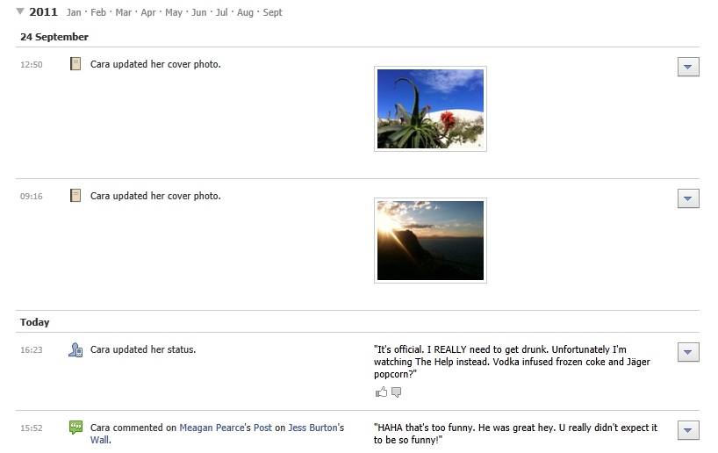Viewport: 718px width, 453px height.
Task: Select Sept in the month navigation
Action: (272, 12)
